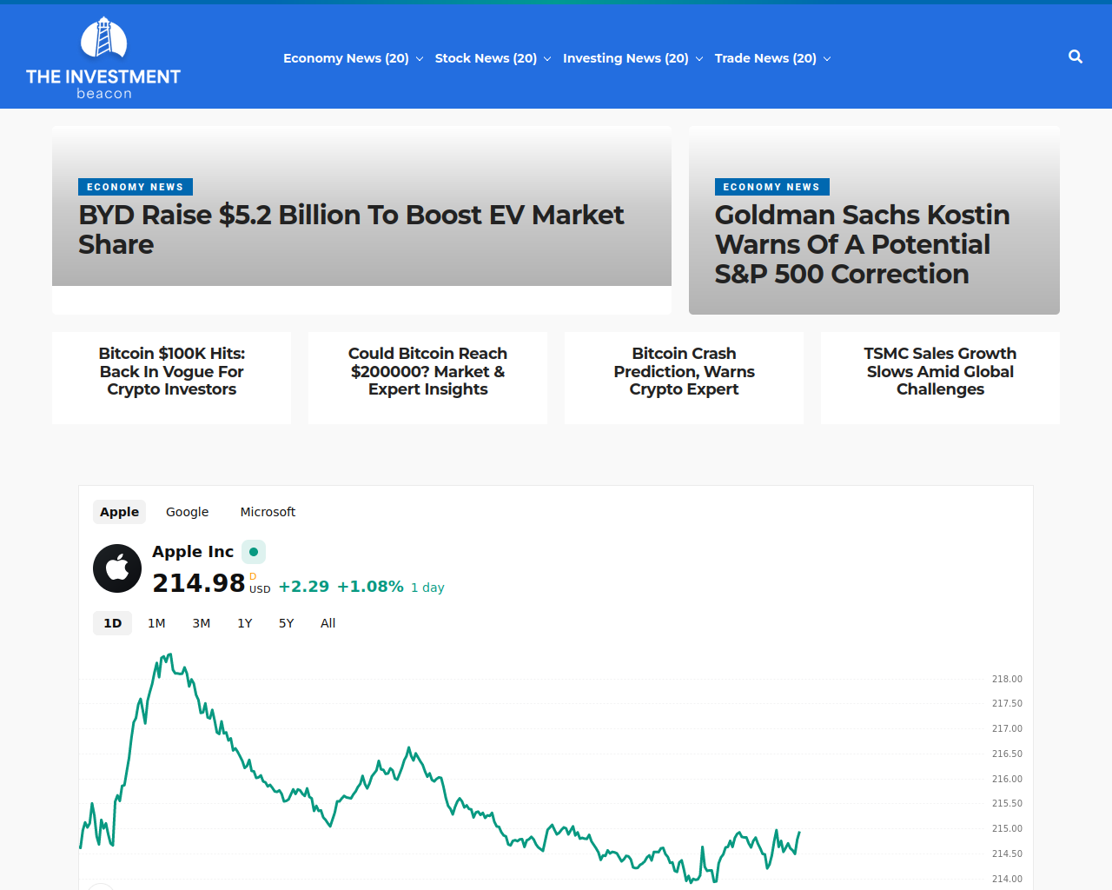This screenshot has width=1112, height=890.
Task: Select the All chart range
Action: click(328, 623)
